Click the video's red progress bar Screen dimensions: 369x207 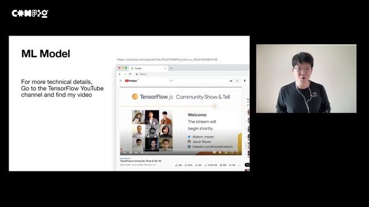tap(180, 149)
